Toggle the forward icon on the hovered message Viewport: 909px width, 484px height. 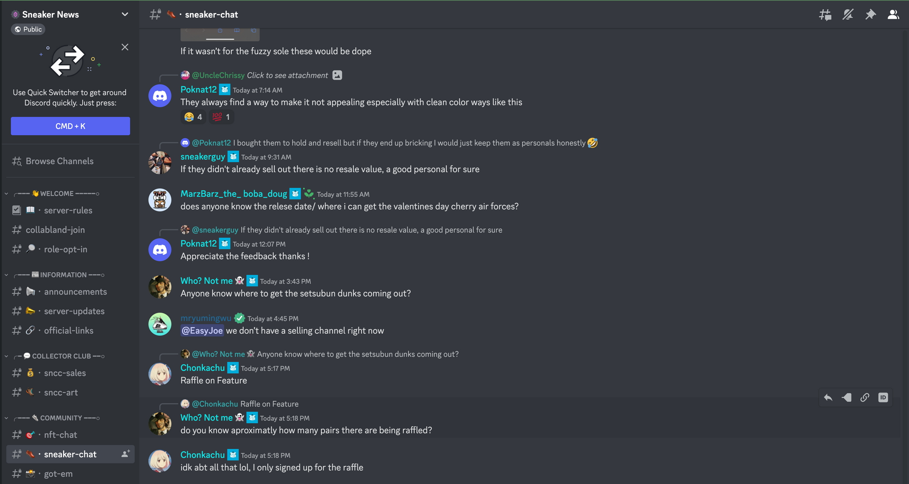coord(846,397)
